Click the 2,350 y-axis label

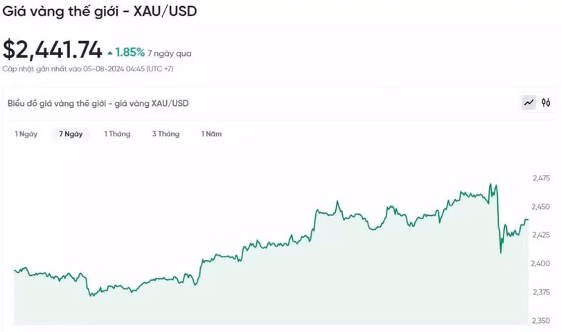[540, 320]
